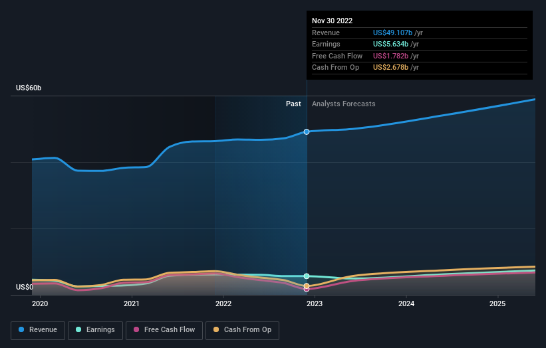Viewport: 546px width, 348px height.
Task: Select the blue Revenue data point marker
Action: pos(307,131)
